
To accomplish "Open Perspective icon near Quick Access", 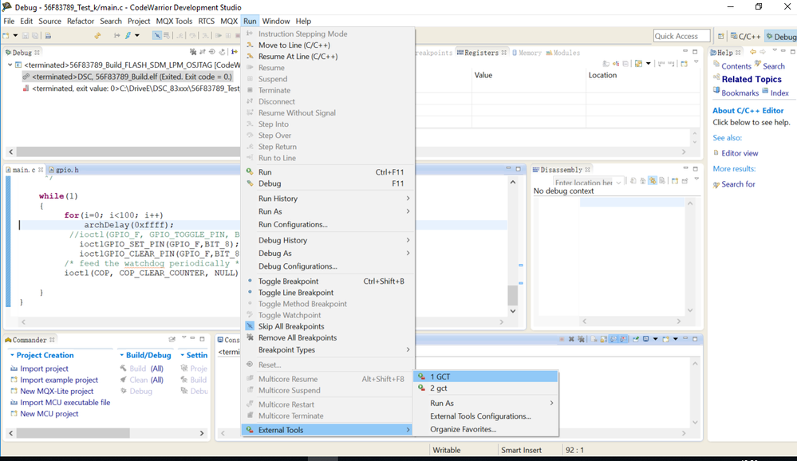I will click(x=720, y=36).
